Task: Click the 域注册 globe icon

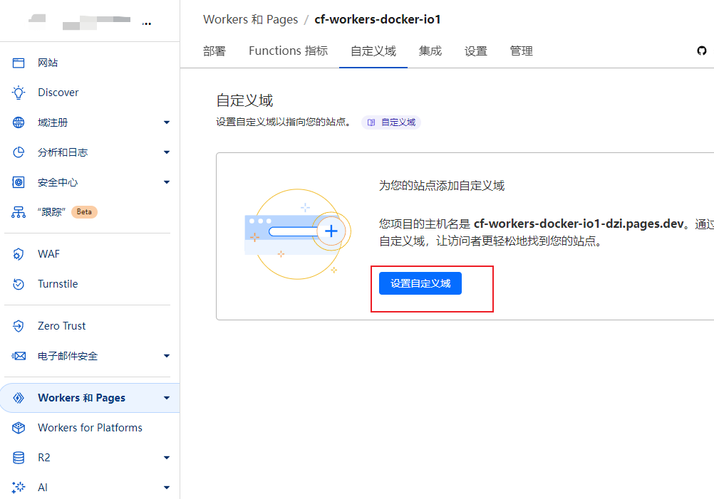Action: 19,122
